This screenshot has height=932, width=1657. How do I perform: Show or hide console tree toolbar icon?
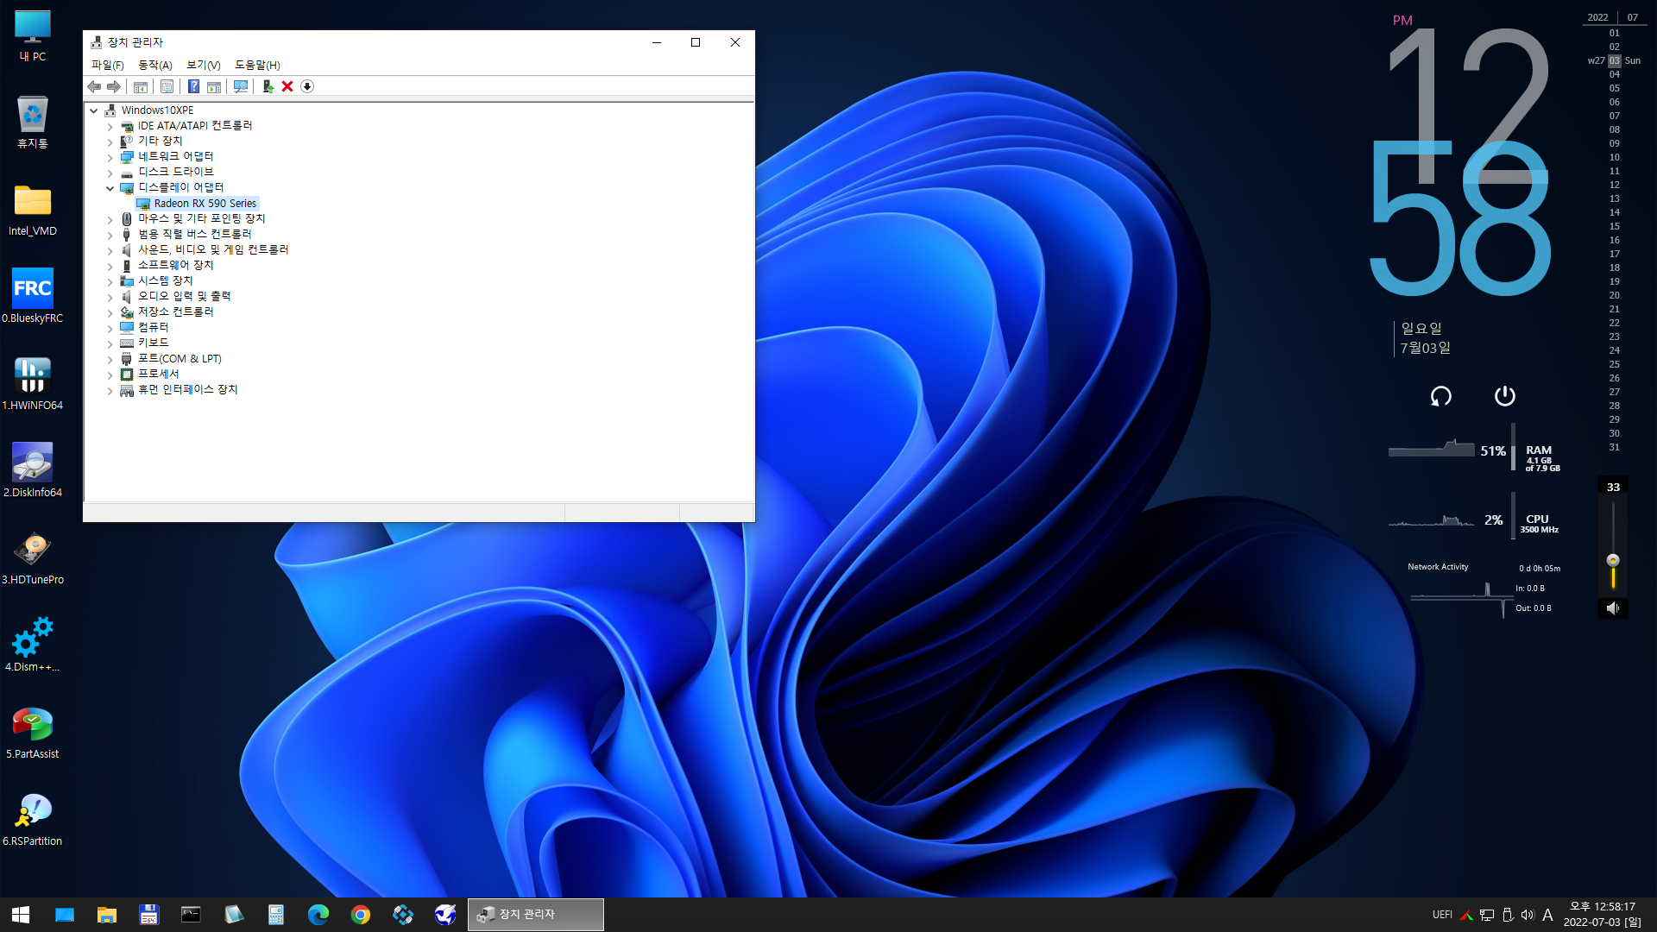[x=141, y=86]
